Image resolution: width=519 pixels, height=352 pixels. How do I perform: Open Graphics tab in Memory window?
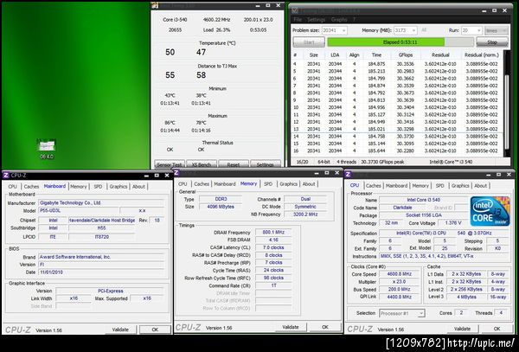click(x=288, y=184)
